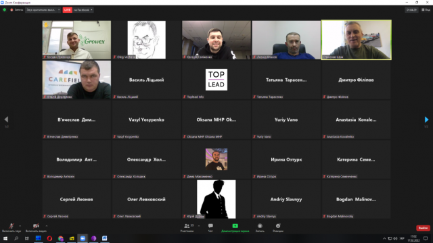This screenshot has width=433, height=243.
Task: Select Татьяна Тарасенко participant tile
Action: coord(286,80)
